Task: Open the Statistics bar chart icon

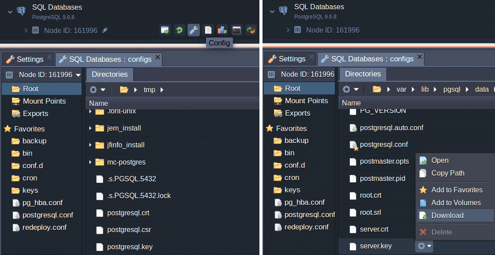Action: (x=222, y=30)
